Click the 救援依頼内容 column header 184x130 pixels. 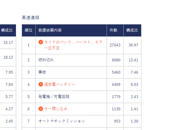pyautogui.click(x=50, y=30)
